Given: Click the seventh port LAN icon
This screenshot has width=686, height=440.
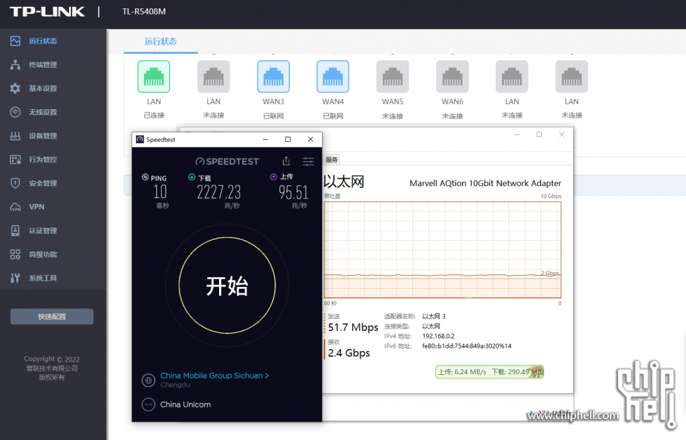Looking at the screenshot, I should (512, 76).
